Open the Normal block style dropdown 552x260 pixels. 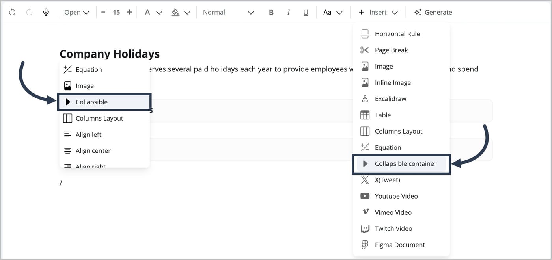coord(228,12)
